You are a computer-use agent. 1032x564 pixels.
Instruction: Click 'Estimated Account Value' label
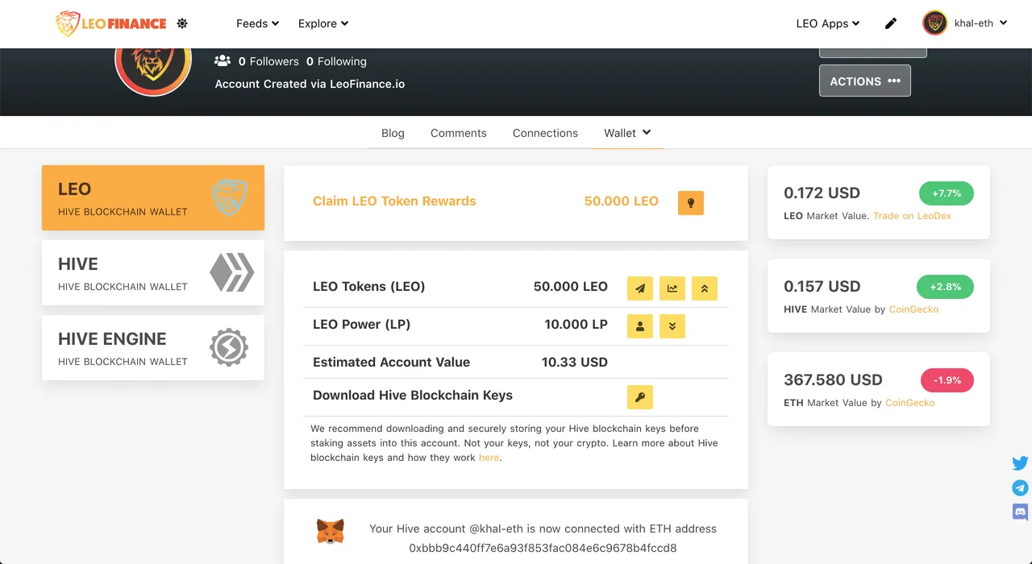coord(391,363)
